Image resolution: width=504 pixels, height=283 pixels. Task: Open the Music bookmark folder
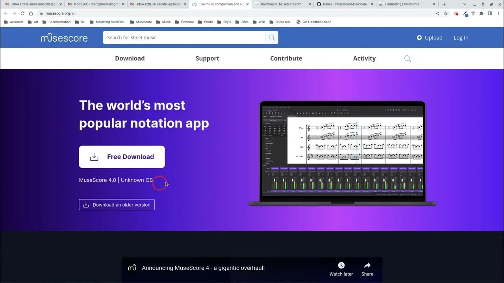163,22
